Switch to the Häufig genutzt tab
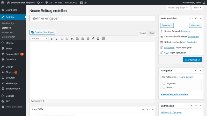 tap(186, 77)
